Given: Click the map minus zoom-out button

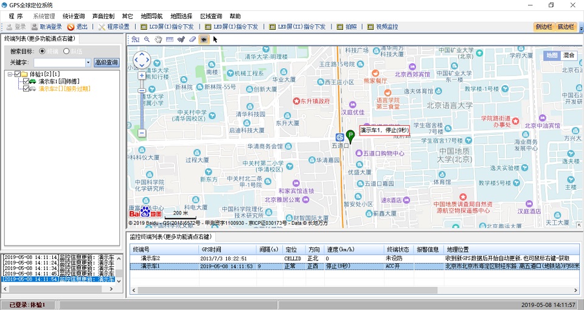Looking at the screenshot, I should [142, 133].
